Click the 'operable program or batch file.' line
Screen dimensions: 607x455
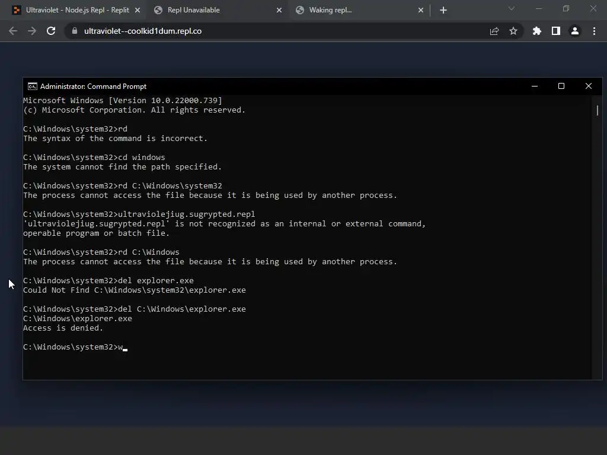pyautogui.click(x=97, y=233)
